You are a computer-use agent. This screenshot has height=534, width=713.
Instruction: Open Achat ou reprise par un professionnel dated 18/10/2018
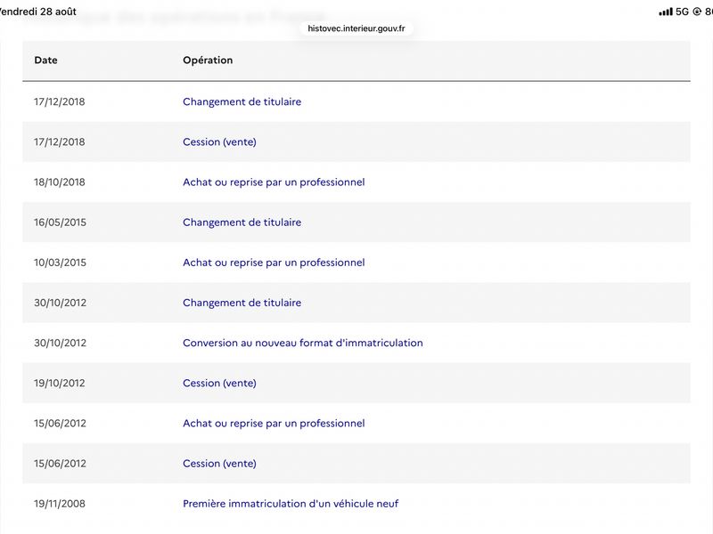point(274,182)
